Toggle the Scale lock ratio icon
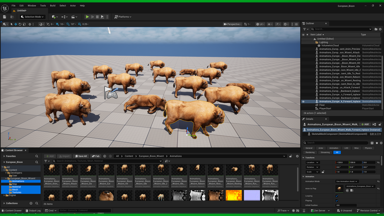The height and width of the screenshot is (216, 384). pyautogui.click(x=323, y=172)
